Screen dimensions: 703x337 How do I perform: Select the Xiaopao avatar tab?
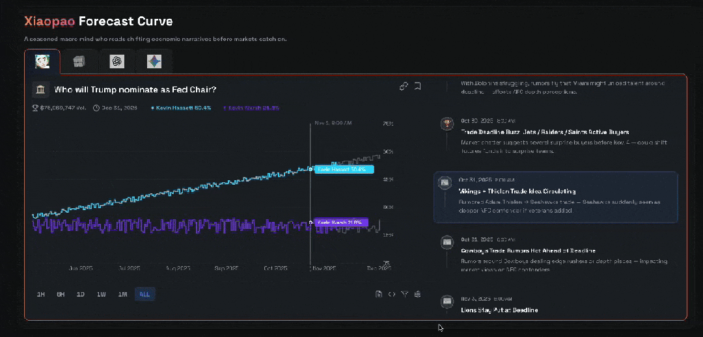click(42, 61)
